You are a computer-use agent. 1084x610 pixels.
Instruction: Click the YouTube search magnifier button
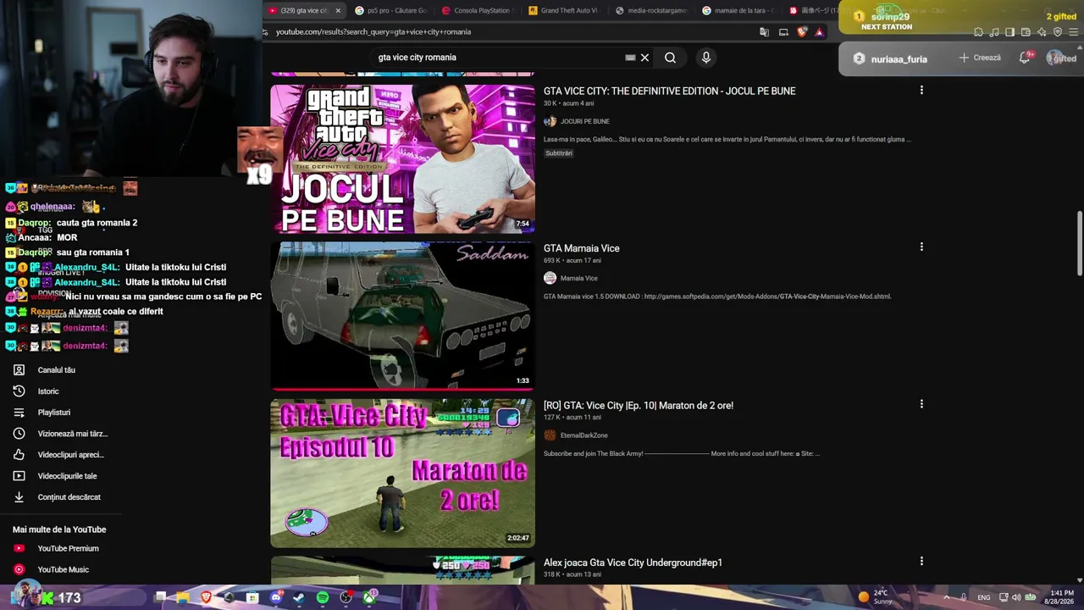pos(670,58)
